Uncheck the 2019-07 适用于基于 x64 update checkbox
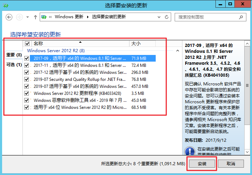 pyautogui.click(x=26, y=86)
